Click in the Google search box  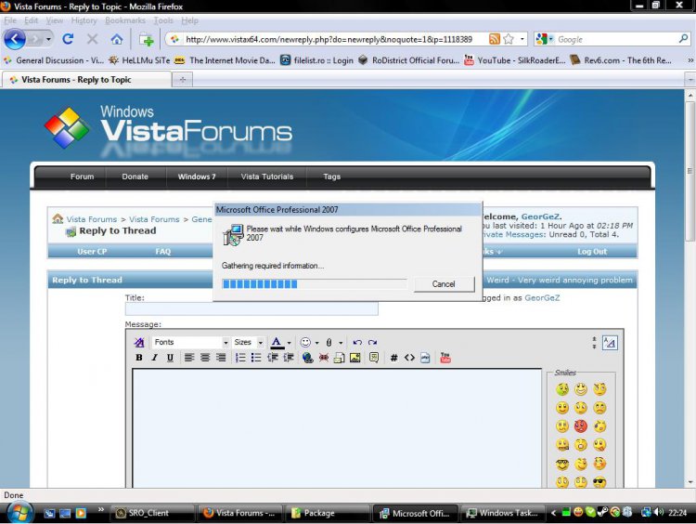616,39
